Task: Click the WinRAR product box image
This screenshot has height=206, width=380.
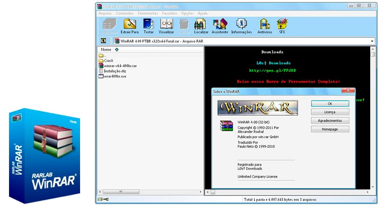Action: coord(45,156)
